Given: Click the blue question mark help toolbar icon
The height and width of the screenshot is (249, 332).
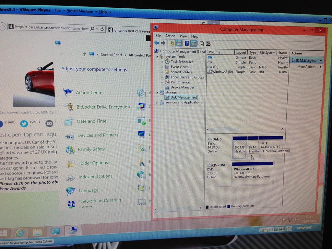Looking at the screenshot, I should coord(187,43).
